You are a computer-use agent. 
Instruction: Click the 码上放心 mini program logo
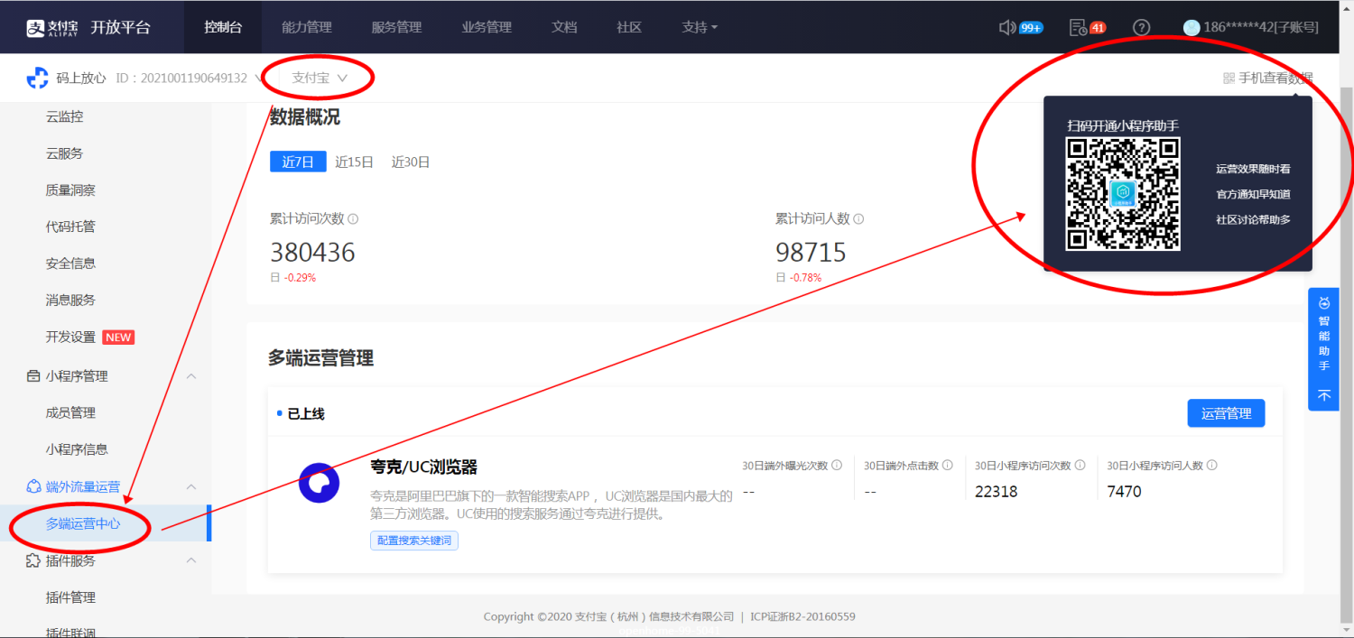pos(37,79)
